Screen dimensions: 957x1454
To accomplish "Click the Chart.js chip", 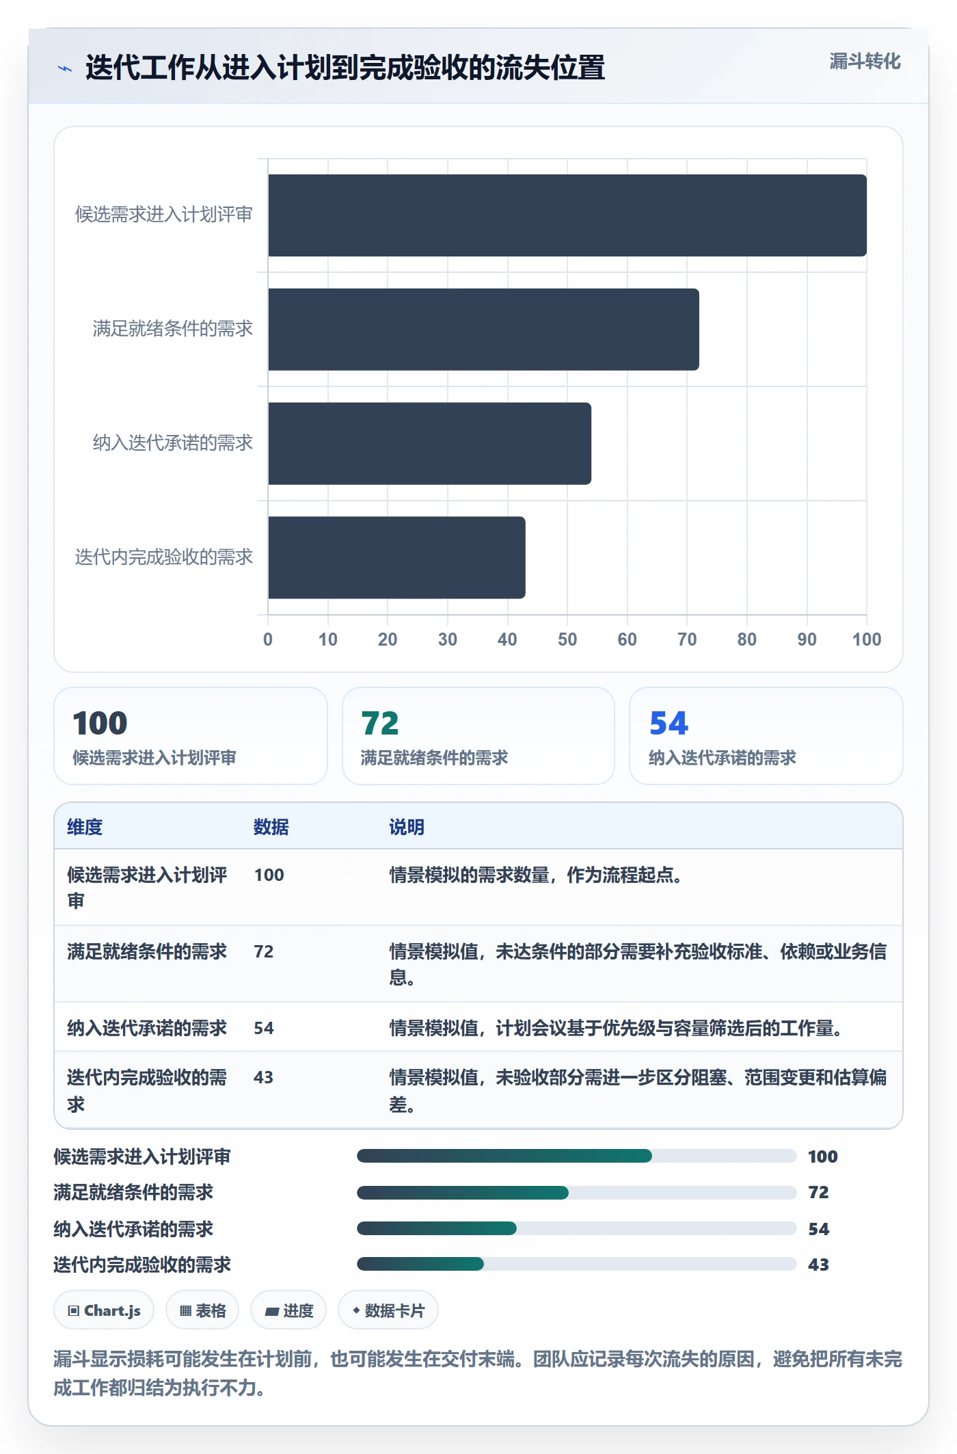I will pos(104,1310).
